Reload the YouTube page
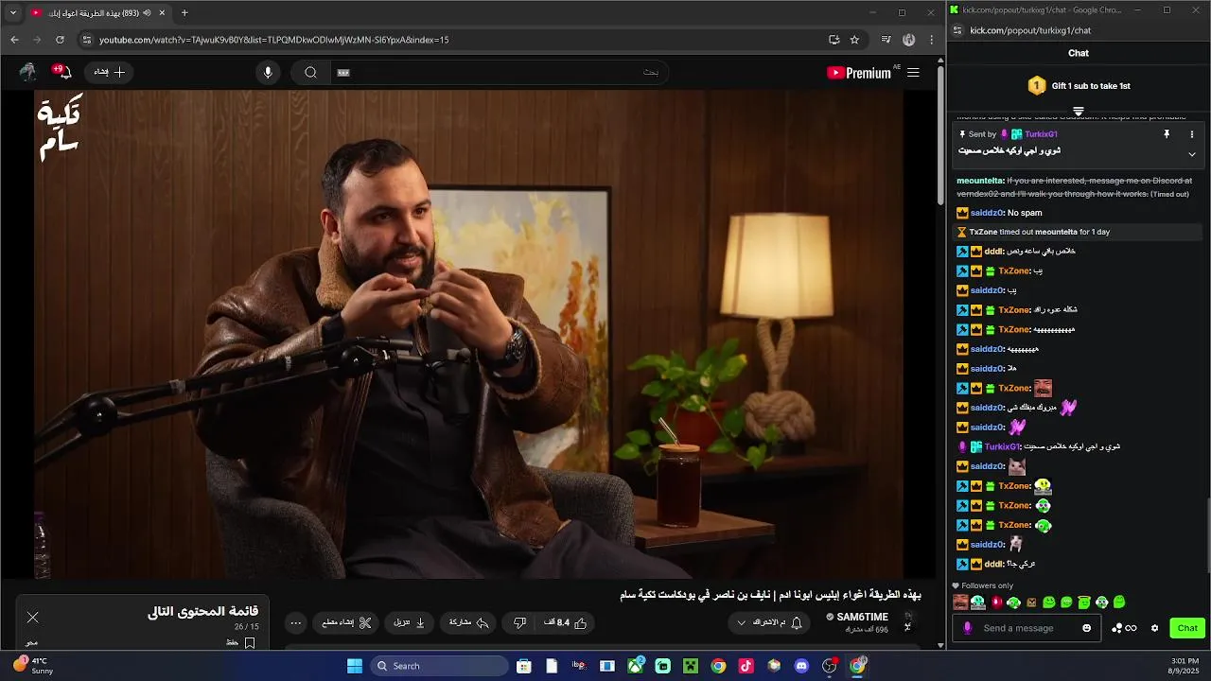Image resolution: width=1211 pixels, height=681 pixels. [60, 40]
